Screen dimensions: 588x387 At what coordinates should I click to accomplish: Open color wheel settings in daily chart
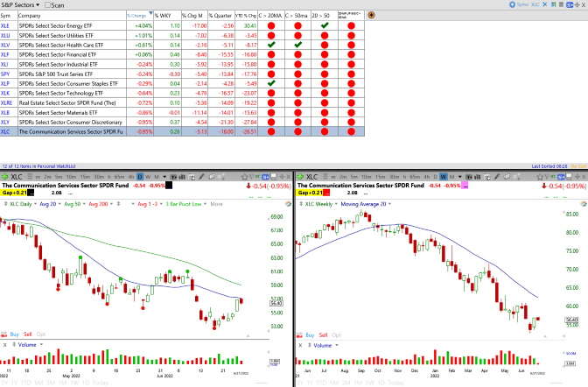288,204
